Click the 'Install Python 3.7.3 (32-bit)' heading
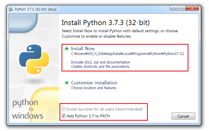Viewport: 209px width, 131px height. click(x=106, y=22)
